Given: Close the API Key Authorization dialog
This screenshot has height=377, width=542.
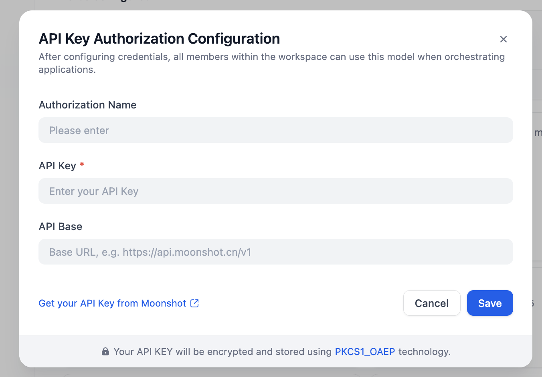Looking at the screenshot, I should (503, 39).
